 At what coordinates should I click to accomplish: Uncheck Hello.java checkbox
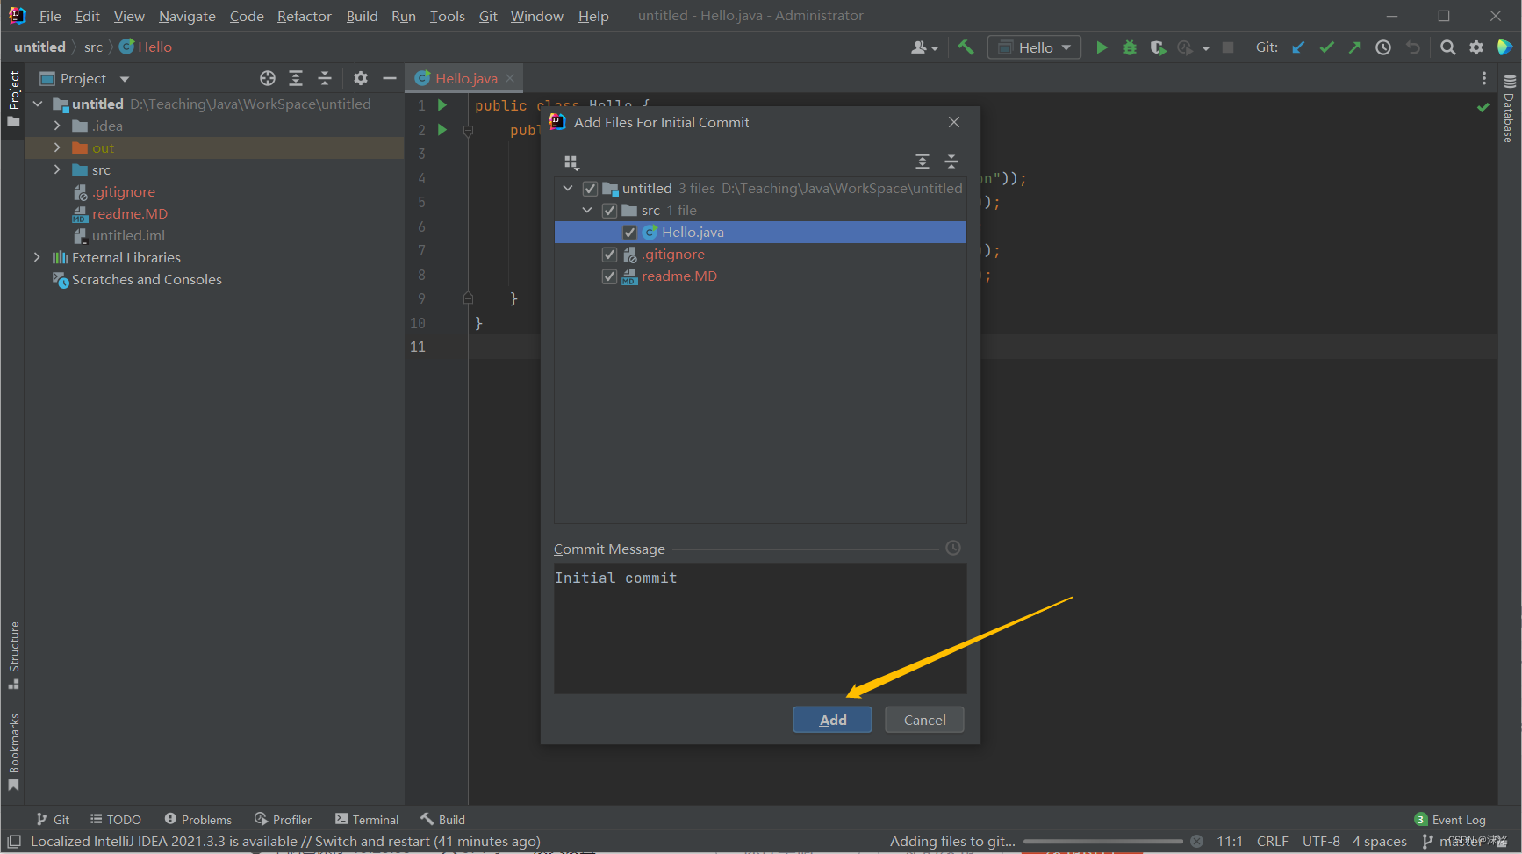click(x=629, y=233)
